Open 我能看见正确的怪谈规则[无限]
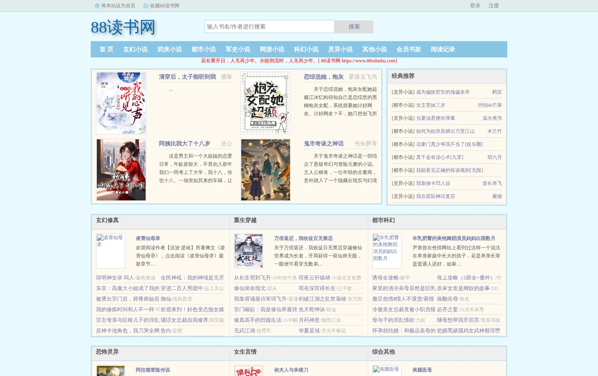Screen dimensions: 598x376 coord(450,170)
